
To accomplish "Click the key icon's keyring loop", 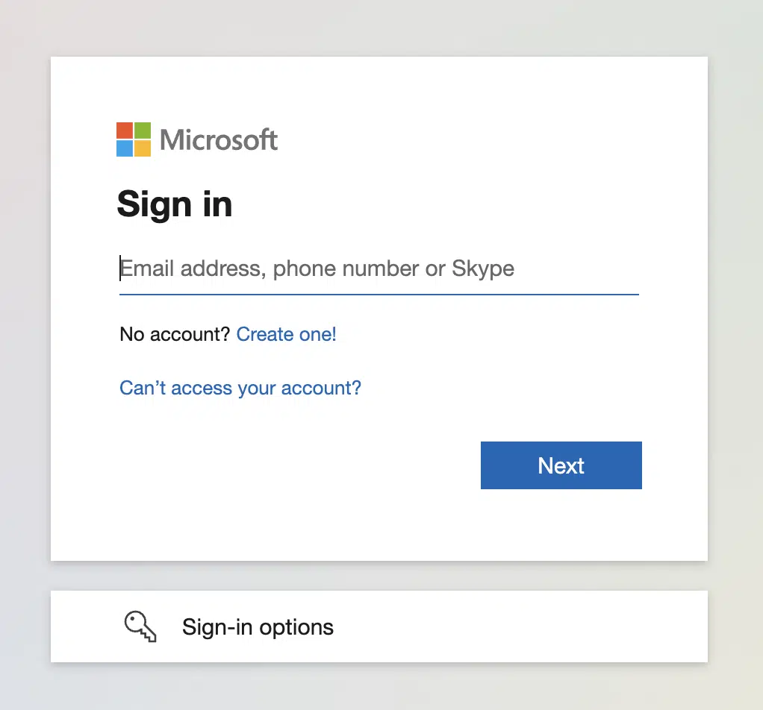I will pos(134,621).
